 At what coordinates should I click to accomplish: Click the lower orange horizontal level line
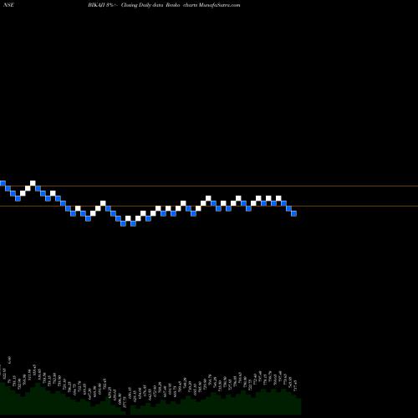coord(209,206)
